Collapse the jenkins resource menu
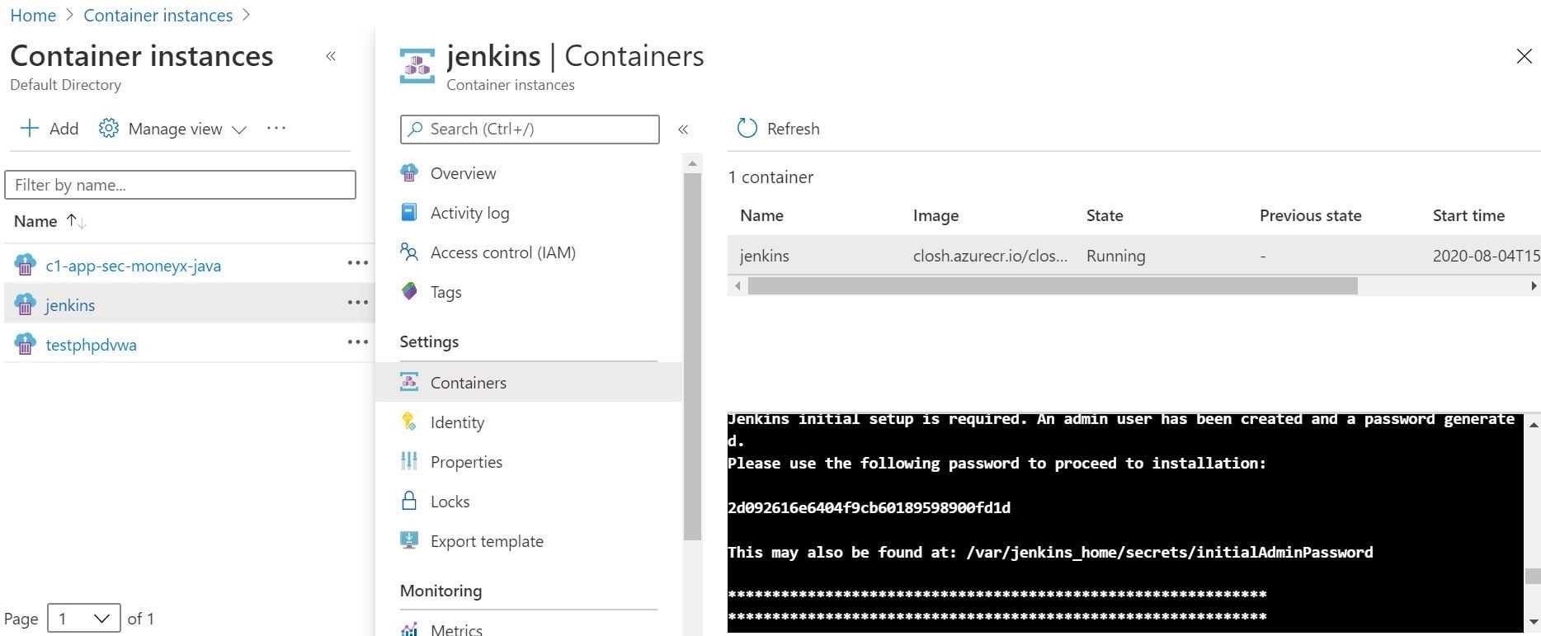This screenshot has width=1541, height=636. point(683,130)
